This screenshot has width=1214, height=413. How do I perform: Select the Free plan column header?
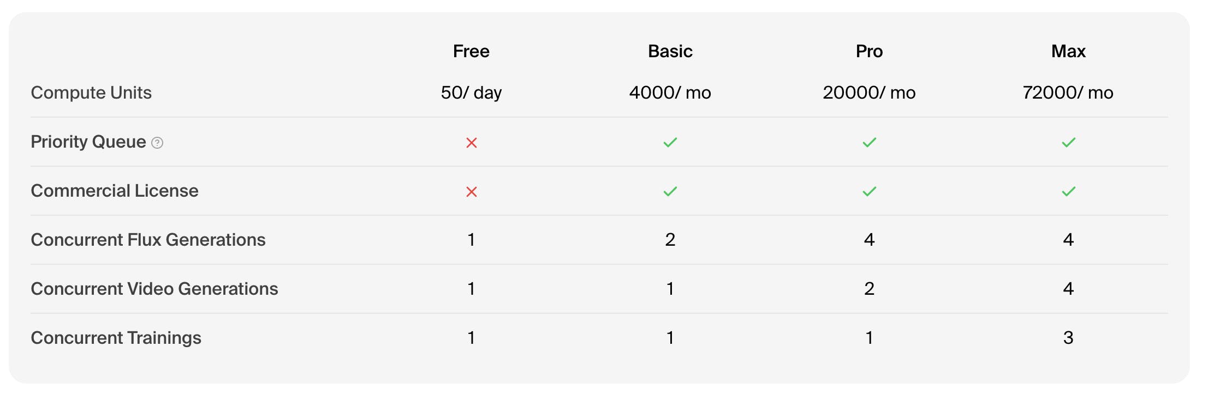pyautogui.click(x=471, y=51)
